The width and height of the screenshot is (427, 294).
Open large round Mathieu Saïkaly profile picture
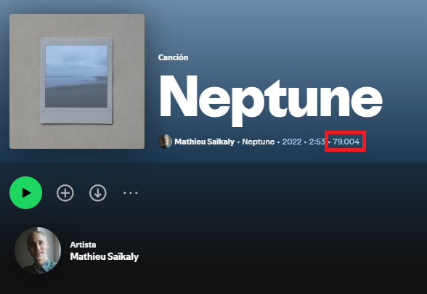click(x=38, y=250)
